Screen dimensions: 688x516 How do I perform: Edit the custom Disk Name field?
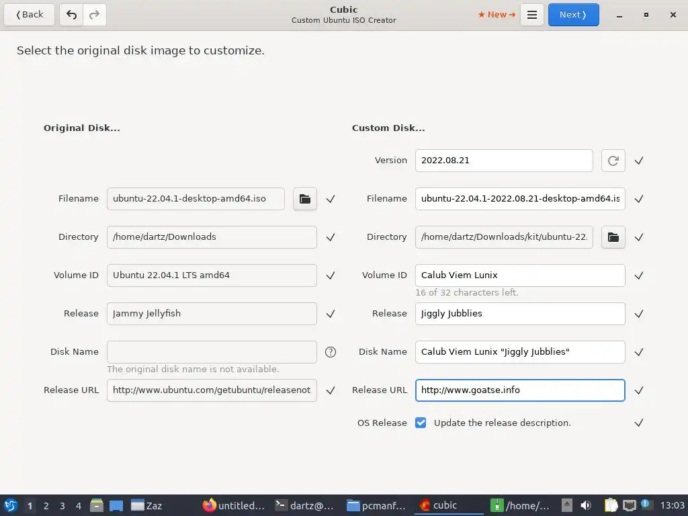(x=519, y=352)
